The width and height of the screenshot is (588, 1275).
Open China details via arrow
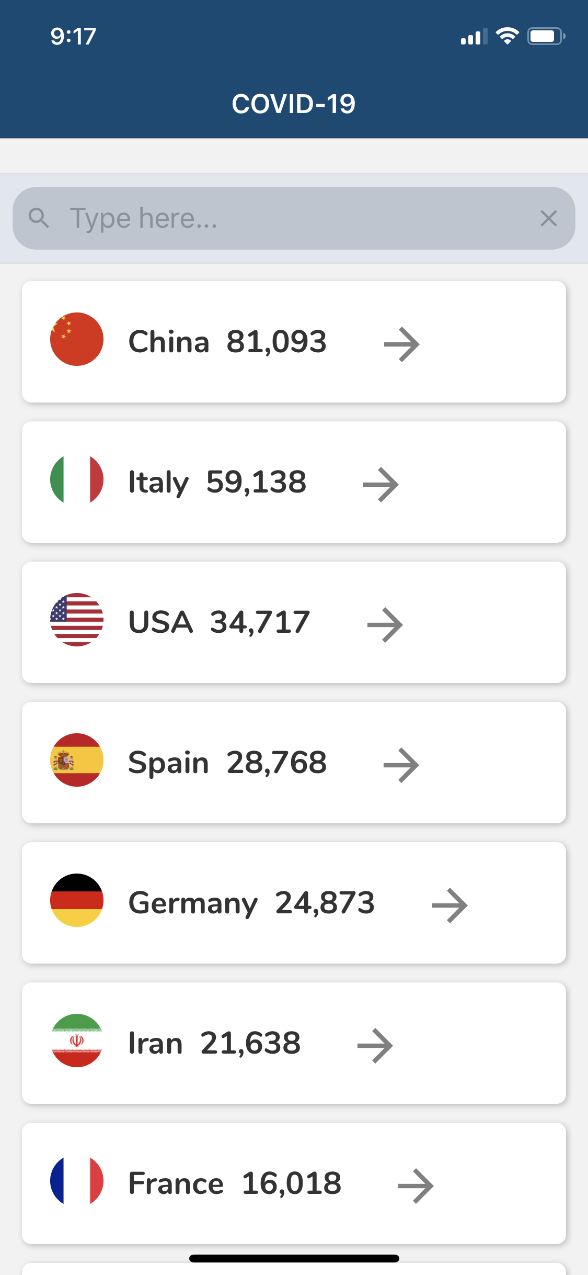click(x=402, y=344)
